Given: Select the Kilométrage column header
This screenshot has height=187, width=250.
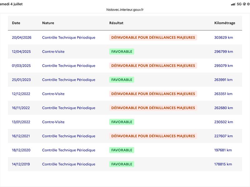Looking at the screenshot, I should point(225,23).
